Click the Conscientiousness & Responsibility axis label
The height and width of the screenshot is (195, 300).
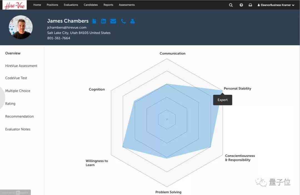240,158
